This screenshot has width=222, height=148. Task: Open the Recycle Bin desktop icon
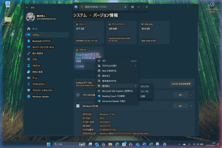(x=8, y=5)
